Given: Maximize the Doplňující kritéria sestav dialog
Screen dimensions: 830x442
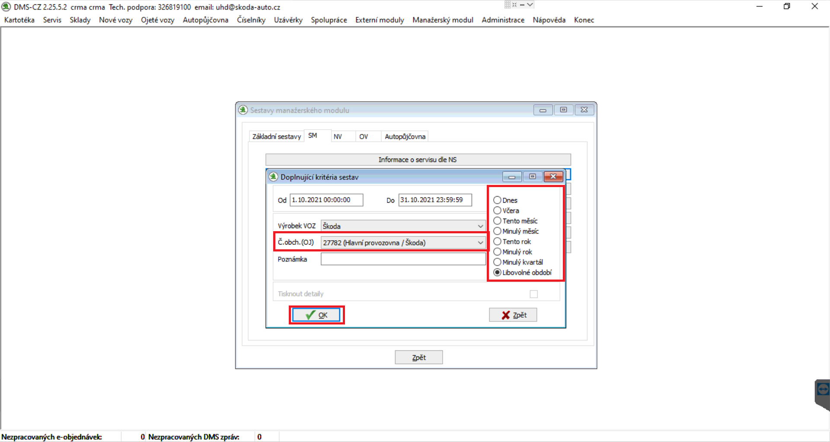Looking at the screenshot, I should pos(532,177).
